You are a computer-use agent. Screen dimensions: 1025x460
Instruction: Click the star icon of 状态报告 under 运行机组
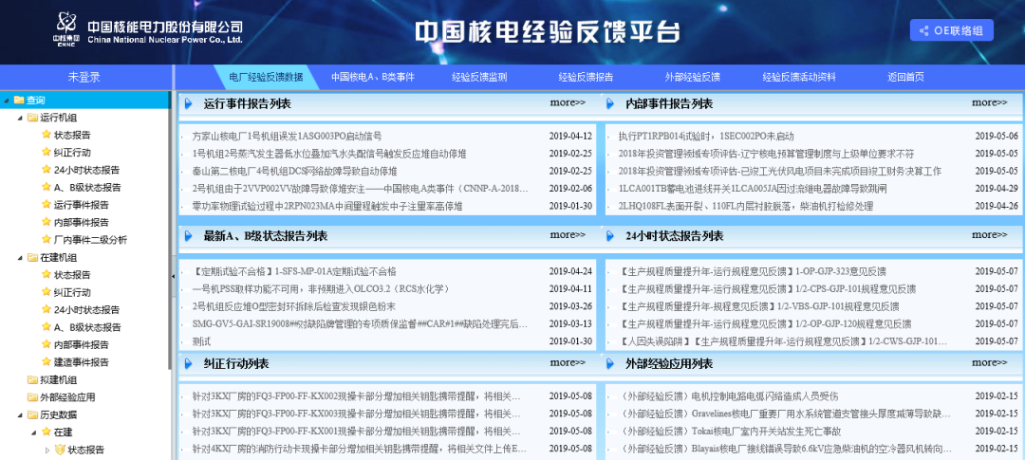click(x=46, y=135)
